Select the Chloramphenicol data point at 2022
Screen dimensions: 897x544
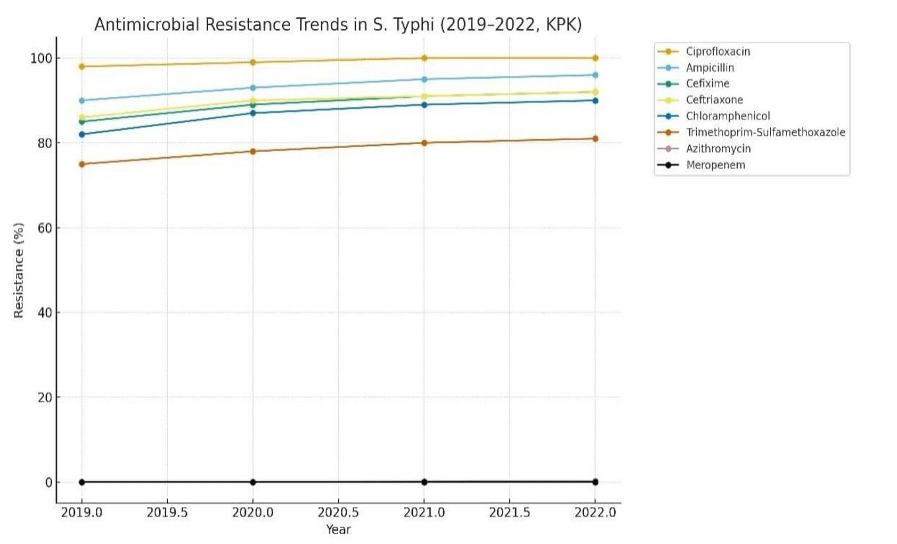595,100
